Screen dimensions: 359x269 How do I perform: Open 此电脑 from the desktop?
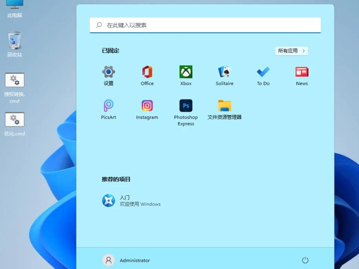coord(14,7)
